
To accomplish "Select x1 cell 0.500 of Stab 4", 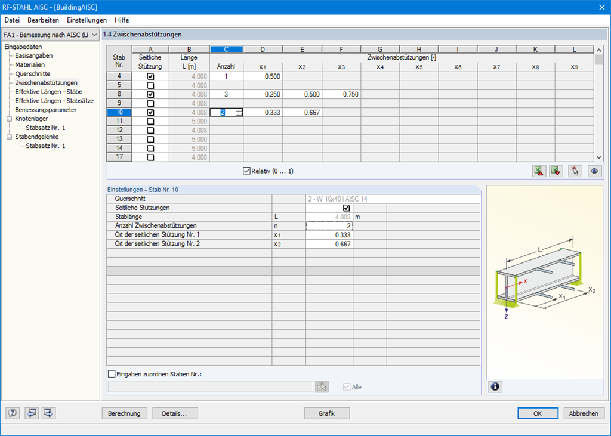I will coord(263,76).
